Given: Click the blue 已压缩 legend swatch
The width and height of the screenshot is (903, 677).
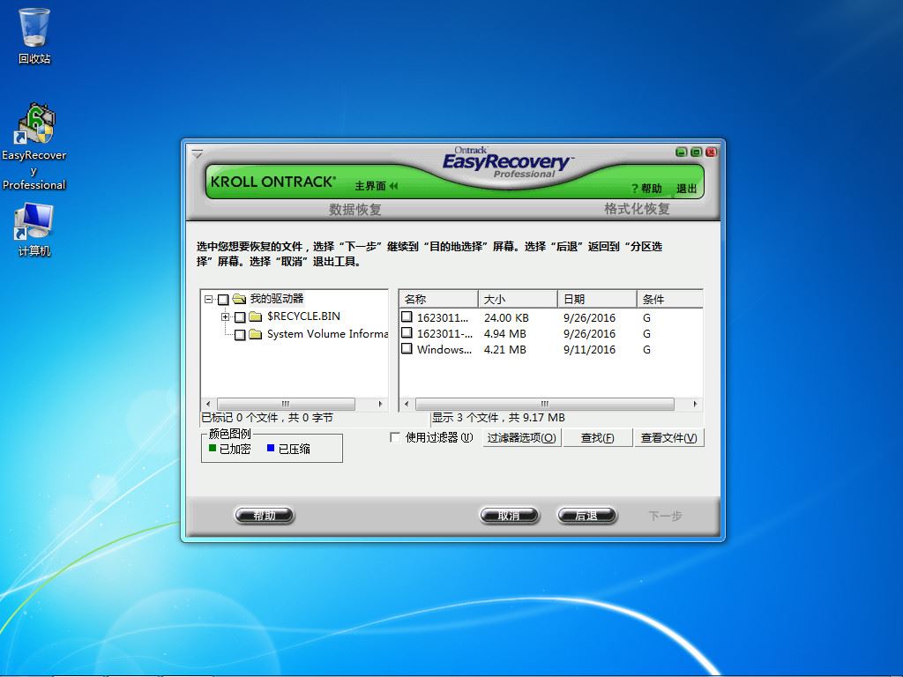Looking at the screenshot, I should tap(271, 448).
